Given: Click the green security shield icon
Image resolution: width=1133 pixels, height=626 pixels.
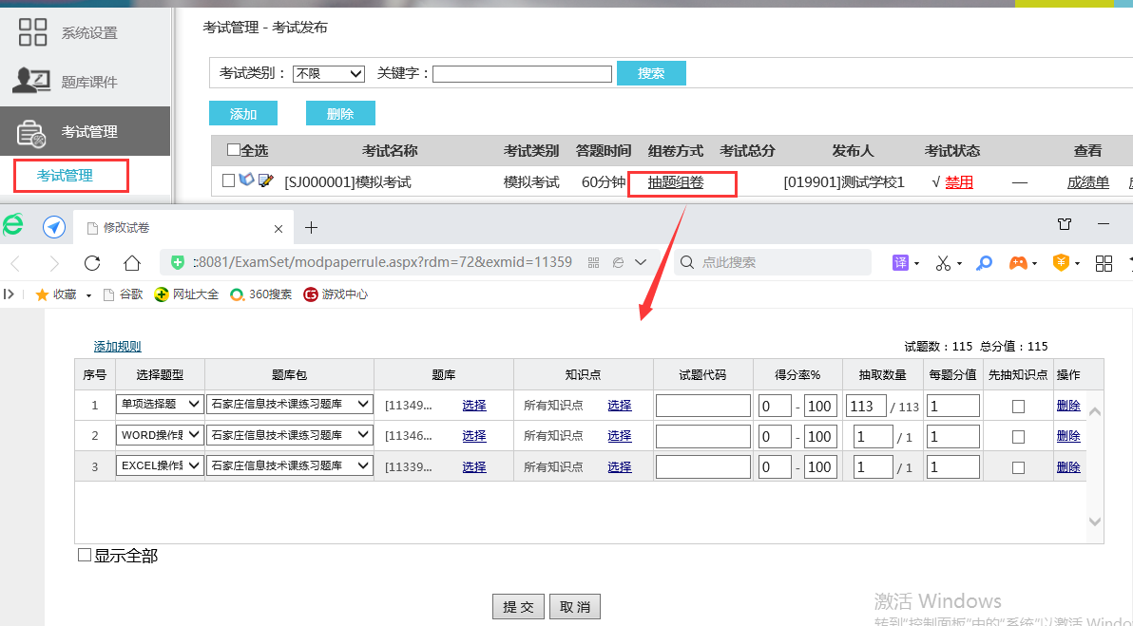Looking at the screenshot, I should click(x=178, y=262).
